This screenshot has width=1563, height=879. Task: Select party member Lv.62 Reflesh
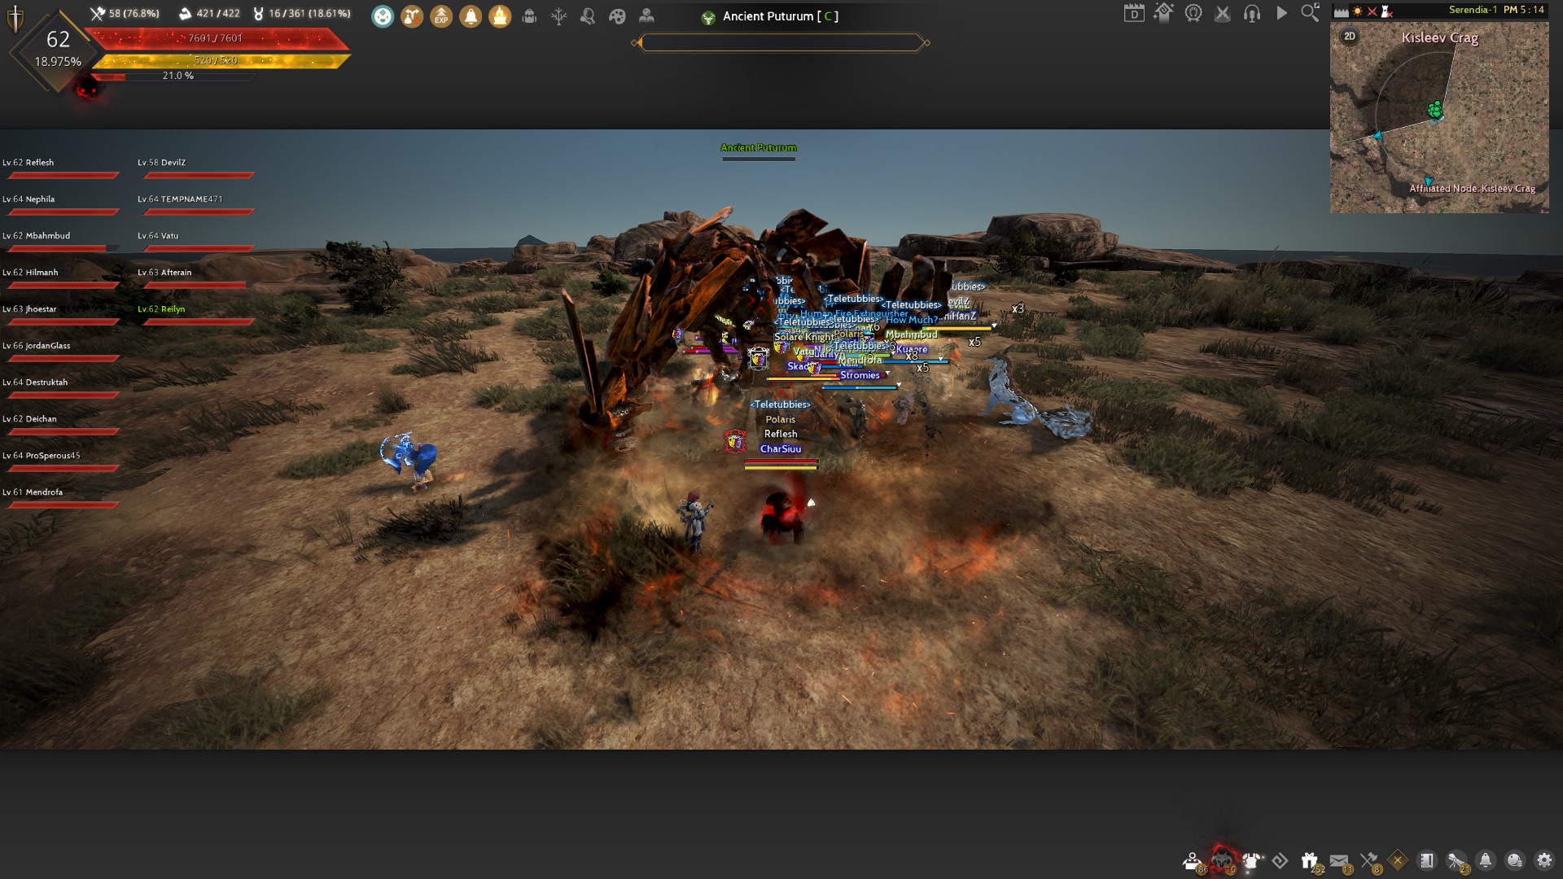[61, 168]
